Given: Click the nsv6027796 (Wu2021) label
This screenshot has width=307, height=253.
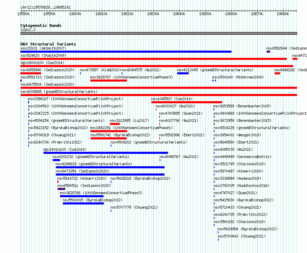Looking at the screenshot, I should click(x=179, y=120).
